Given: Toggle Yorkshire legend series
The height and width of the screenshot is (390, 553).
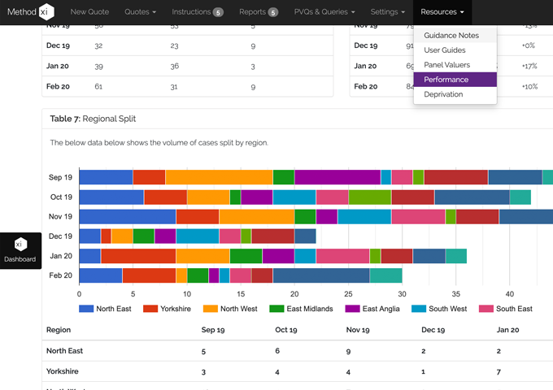Looking at the screenshot, I should pos(172,309).
